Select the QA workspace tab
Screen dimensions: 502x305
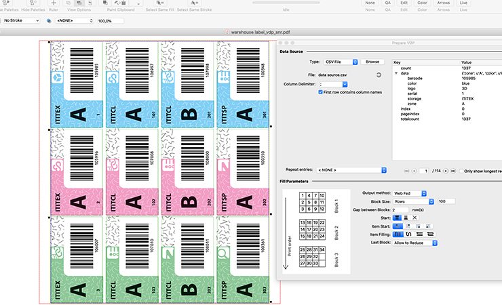point(388,3)
